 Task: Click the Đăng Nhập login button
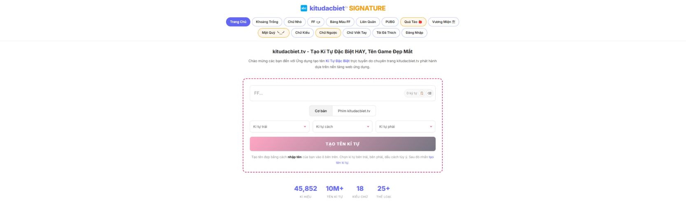[x=414, y=33]
